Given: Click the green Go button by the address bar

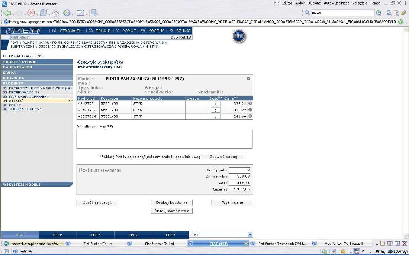Looking at the screenshot, I should click(x=401, y=22).
